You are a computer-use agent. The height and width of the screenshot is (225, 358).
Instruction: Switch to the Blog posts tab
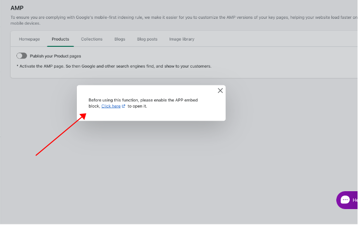tap(147, 39)
